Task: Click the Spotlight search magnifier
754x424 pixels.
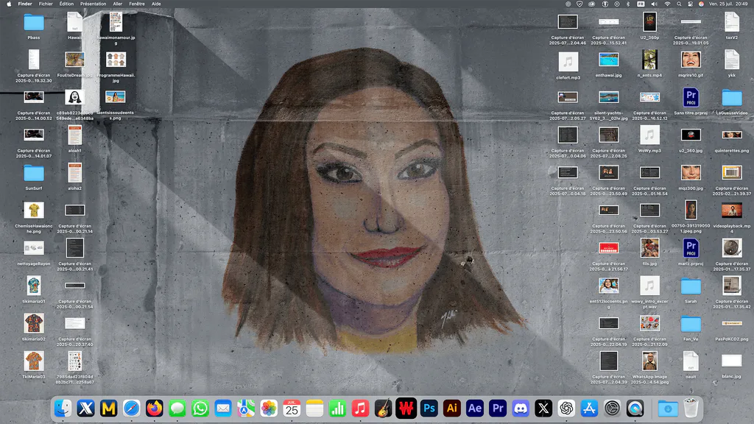Action: tap(679, 4)
